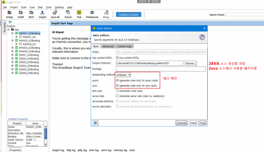
Task: Click the SD008_SOBinding interface icon
Action: coord(16,73)
